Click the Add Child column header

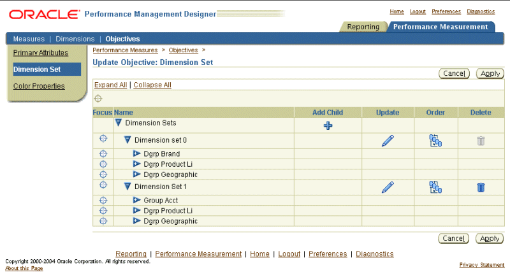(x=328, y=112)
